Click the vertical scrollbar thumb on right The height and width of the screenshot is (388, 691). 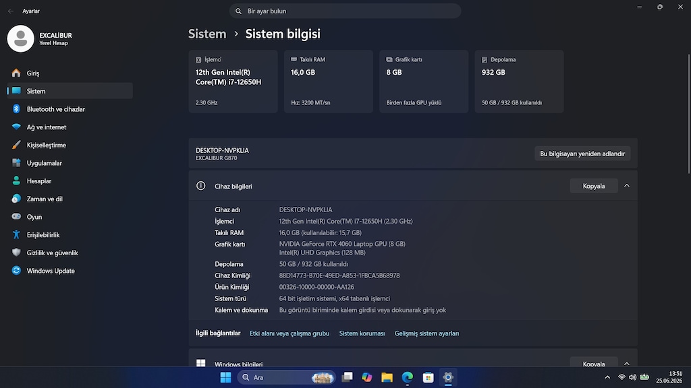pos(689,113)
